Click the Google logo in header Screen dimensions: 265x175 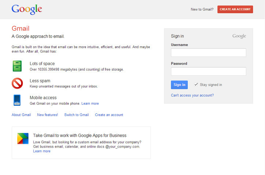point(27,9)
